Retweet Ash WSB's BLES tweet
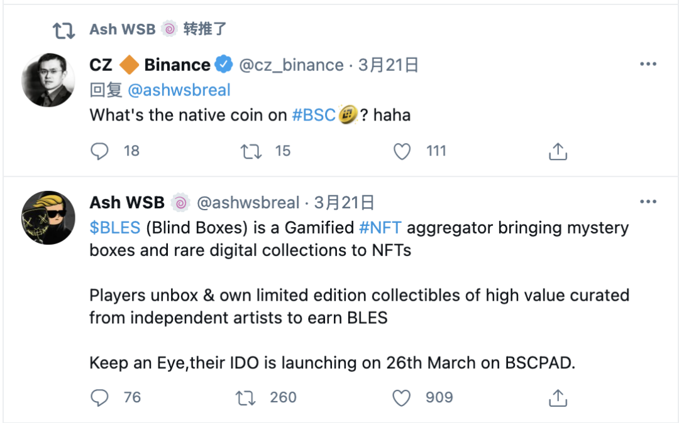The width and height of the screenshot is (679, 423). [245, 397]
